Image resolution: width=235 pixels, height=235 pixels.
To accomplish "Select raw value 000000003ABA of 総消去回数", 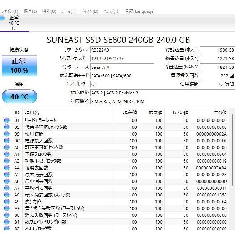I will click(211, 168).
